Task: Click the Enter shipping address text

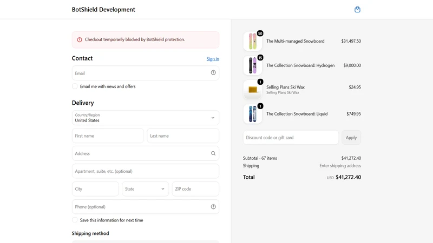Action: (340, 166)
